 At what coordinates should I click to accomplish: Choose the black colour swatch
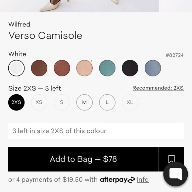tap(130, 68)
